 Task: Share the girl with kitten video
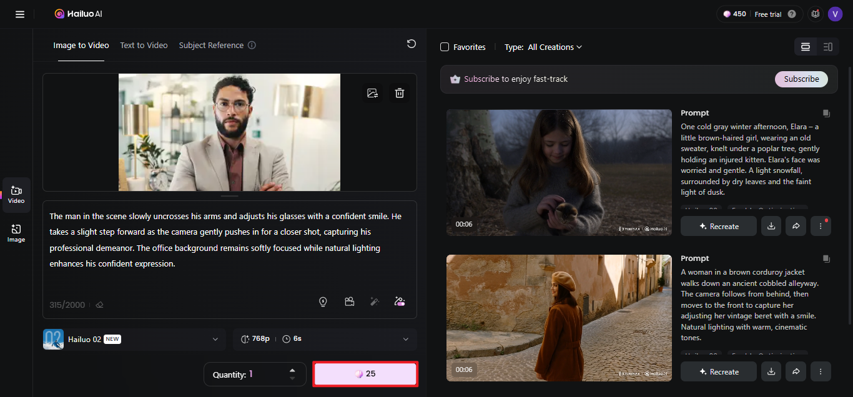[x=796, y=227]
